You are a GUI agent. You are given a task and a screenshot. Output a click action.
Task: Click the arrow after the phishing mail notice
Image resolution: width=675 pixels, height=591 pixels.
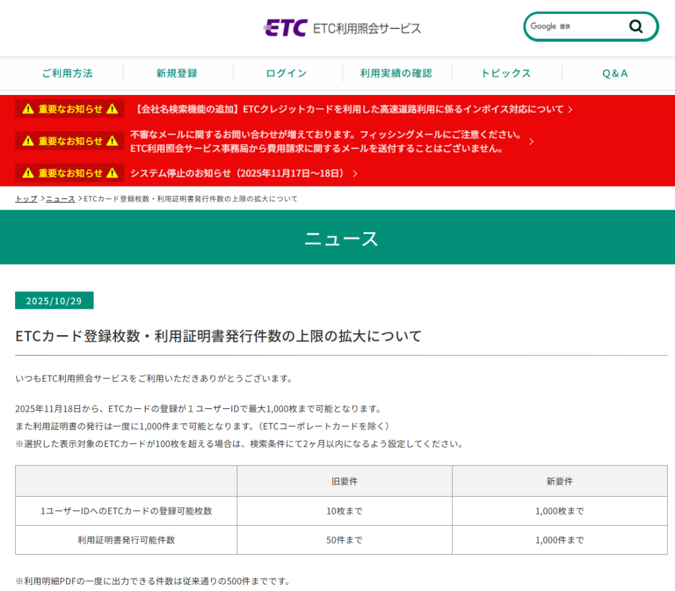coord(531,141)
